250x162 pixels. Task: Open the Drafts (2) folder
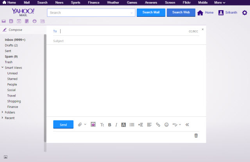point(11,45)
